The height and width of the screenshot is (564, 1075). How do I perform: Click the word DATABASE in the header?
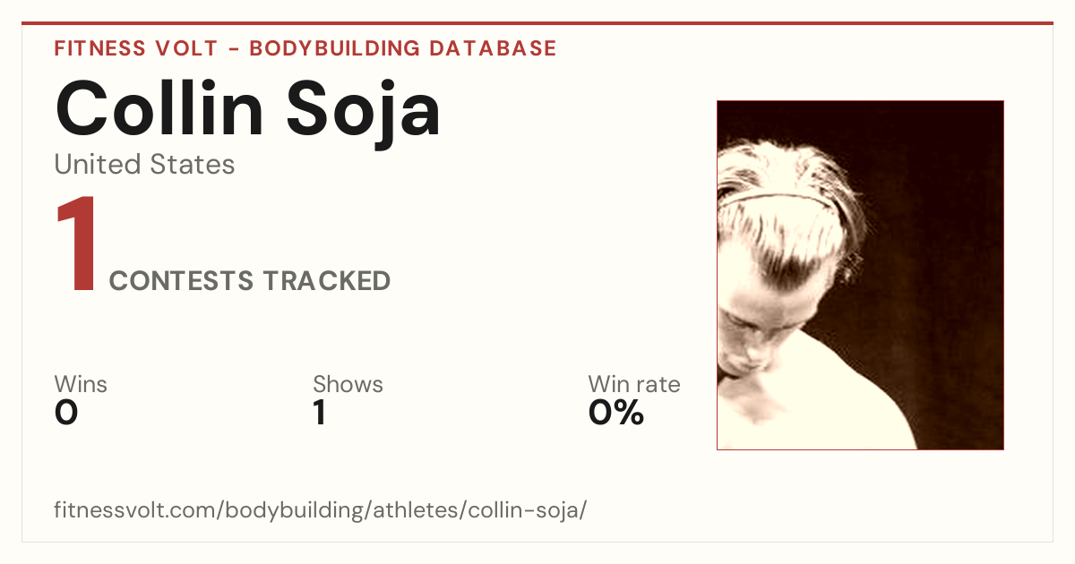[x=493, y=48]
